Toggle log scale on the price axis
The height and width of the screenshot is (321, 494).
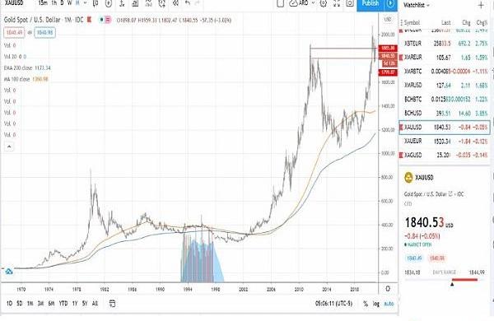[376, 304]
